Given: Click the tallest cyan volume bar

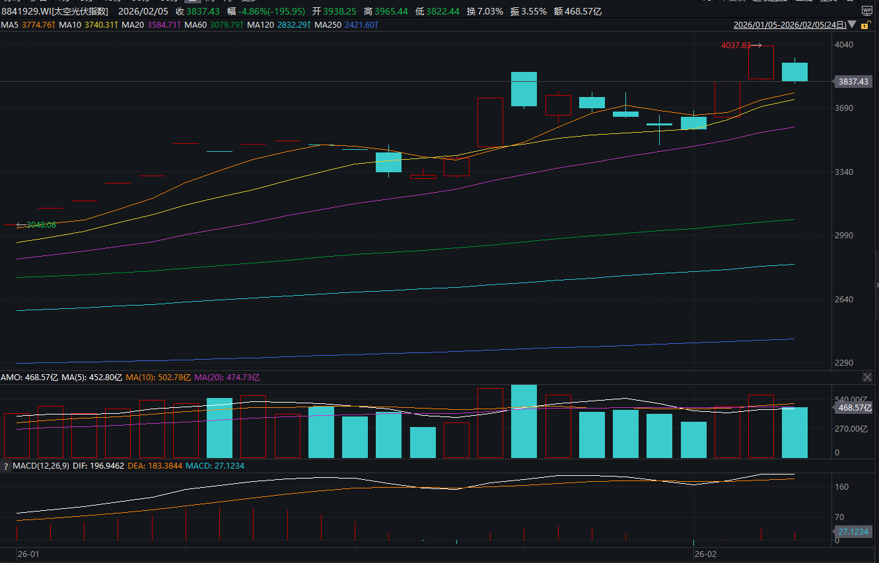Looking at the screenshot, I should 524,421.
